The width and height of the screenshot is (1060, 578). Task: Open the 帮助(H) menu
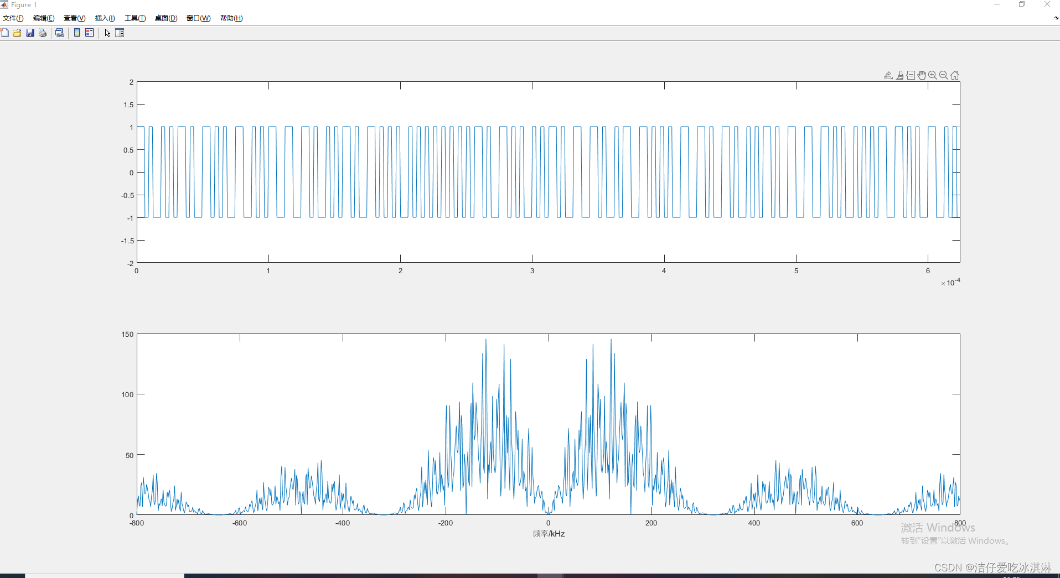231,18
